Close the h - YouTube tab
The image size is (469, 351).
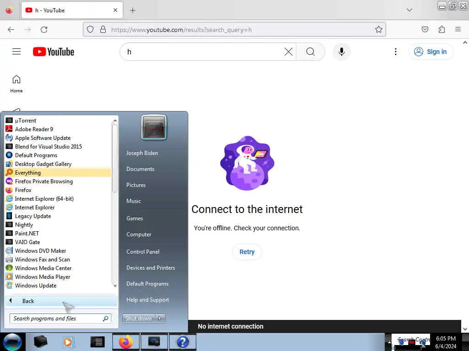[x=115, y=11]
